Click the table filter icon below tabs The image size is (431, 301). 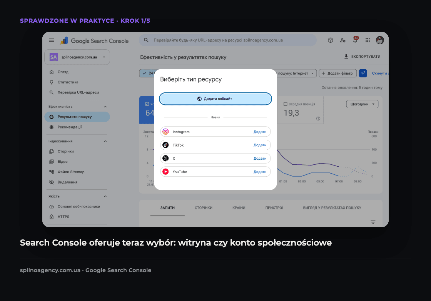point(373,222)
